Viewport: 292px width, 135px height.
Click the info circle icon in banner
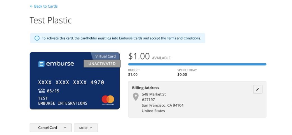point(37,38)
